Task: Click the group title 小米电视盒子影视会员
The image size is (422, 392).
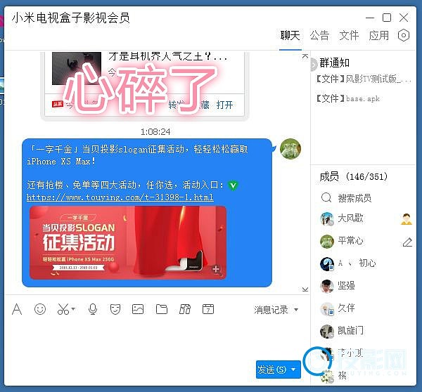Action: coord(70,18)
